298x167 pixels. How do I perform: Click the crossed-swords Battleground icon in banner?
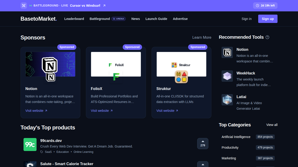point(24,6)
